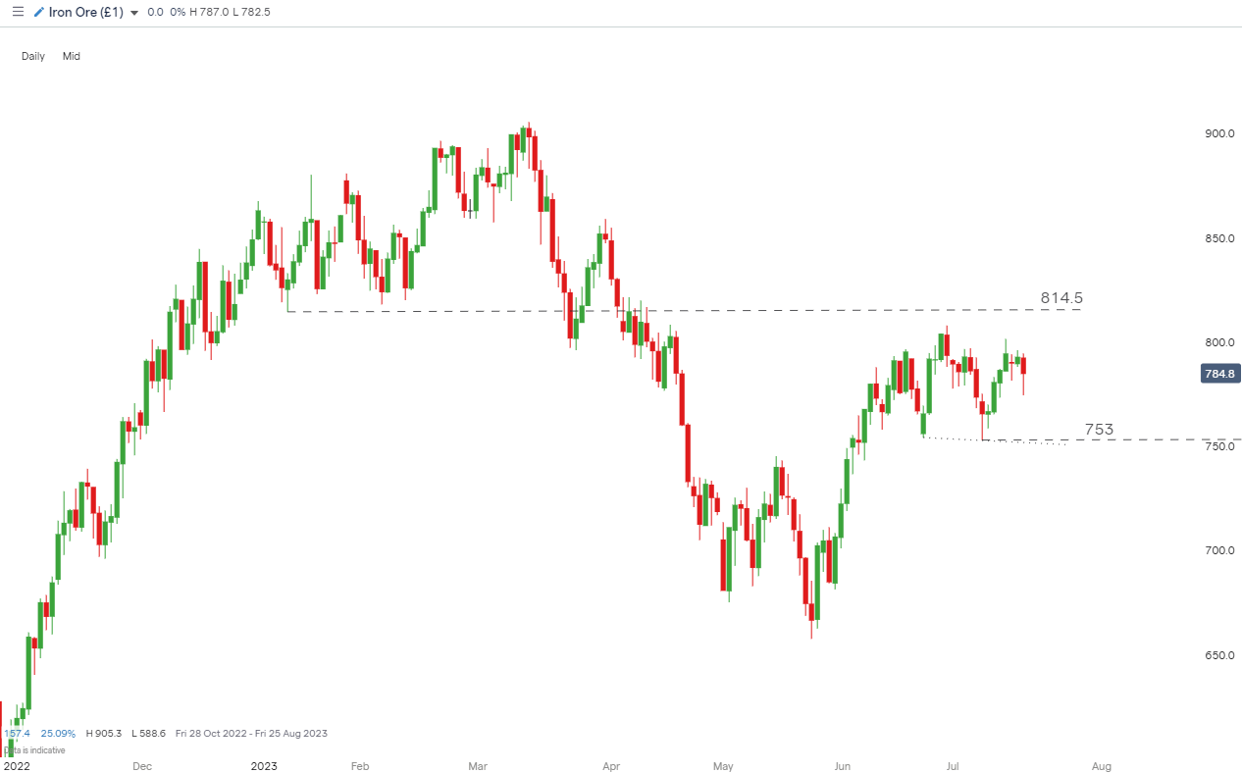Open the hamburger menu icon
1242x773 pixels.
(x=18, y=12)
